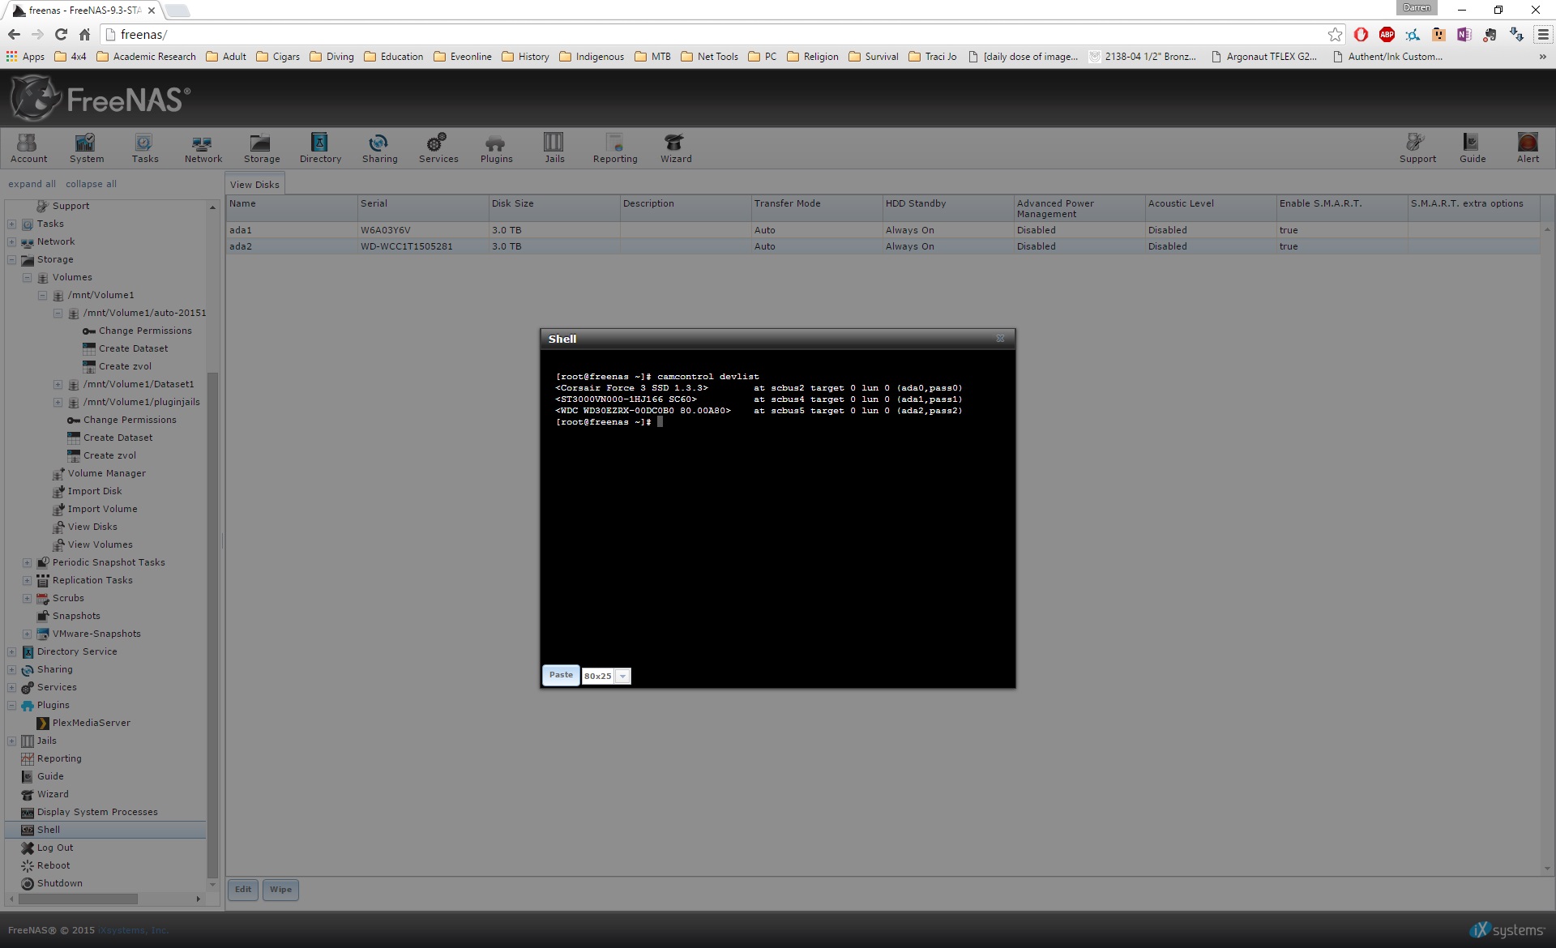Open the Chrome menu hamburger icon
The height and width of the screenshot is (948, 1556).
click(1543, 34)
